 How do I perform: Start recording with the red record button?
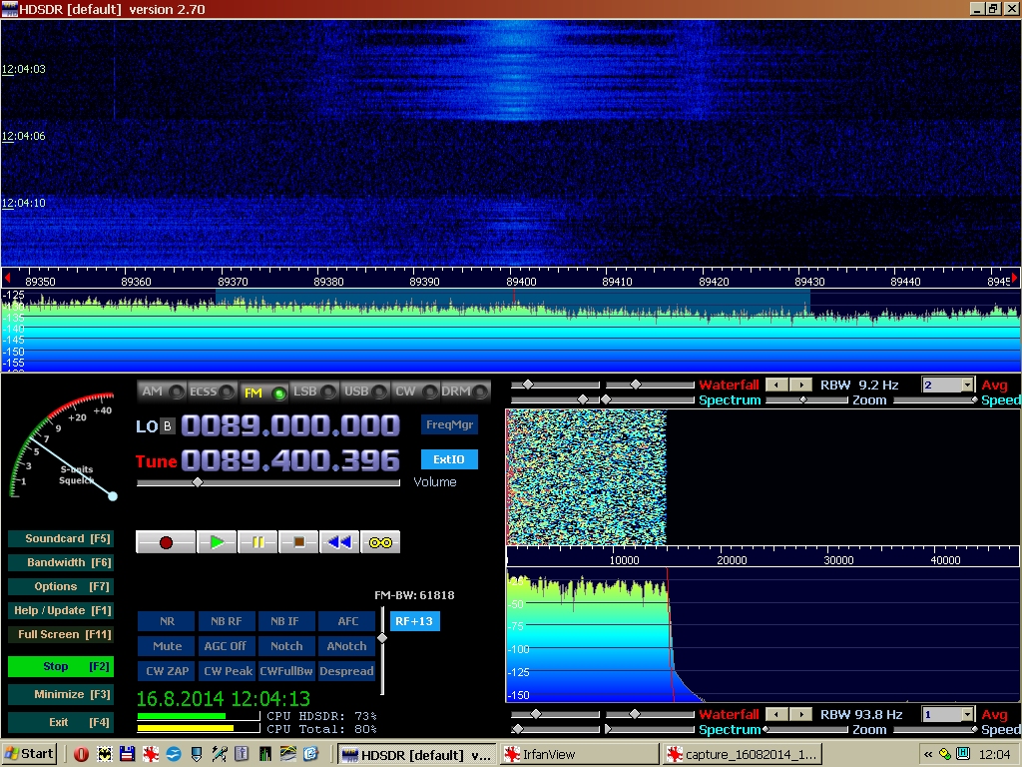pyautogui.click(x=166, y=542)
